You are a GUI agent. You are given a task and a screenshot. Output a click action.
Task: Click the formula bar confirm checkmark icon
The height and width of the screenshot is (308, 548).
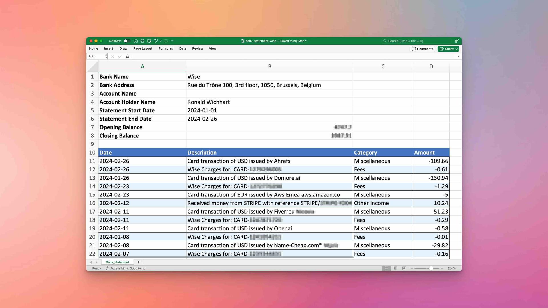[120, 56]
